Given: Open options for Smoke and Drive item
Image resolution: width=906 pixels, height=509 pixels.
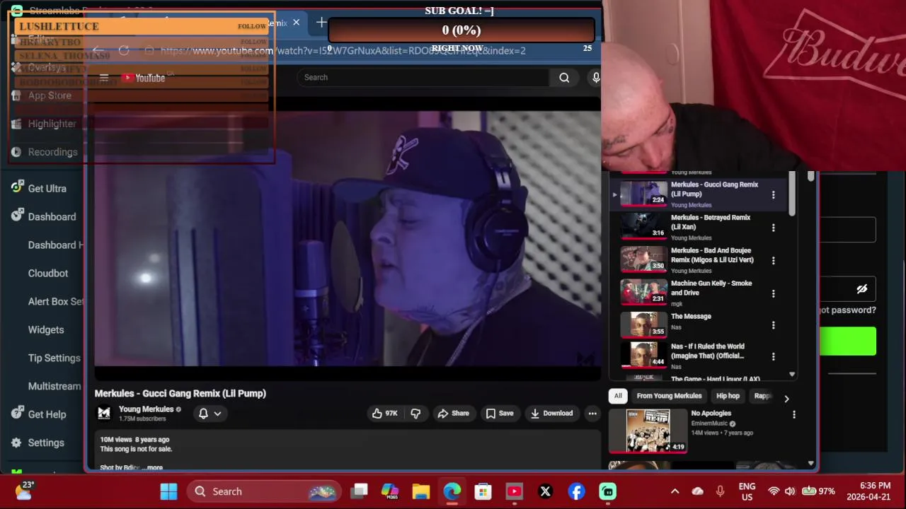Looking at the screenshot, I should pos(773,293).
